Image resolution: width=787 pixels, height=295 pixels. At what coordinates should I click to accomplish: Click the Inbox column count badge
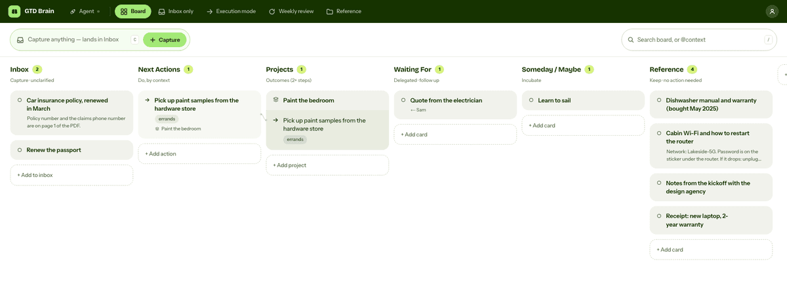(x=37, y=69)
